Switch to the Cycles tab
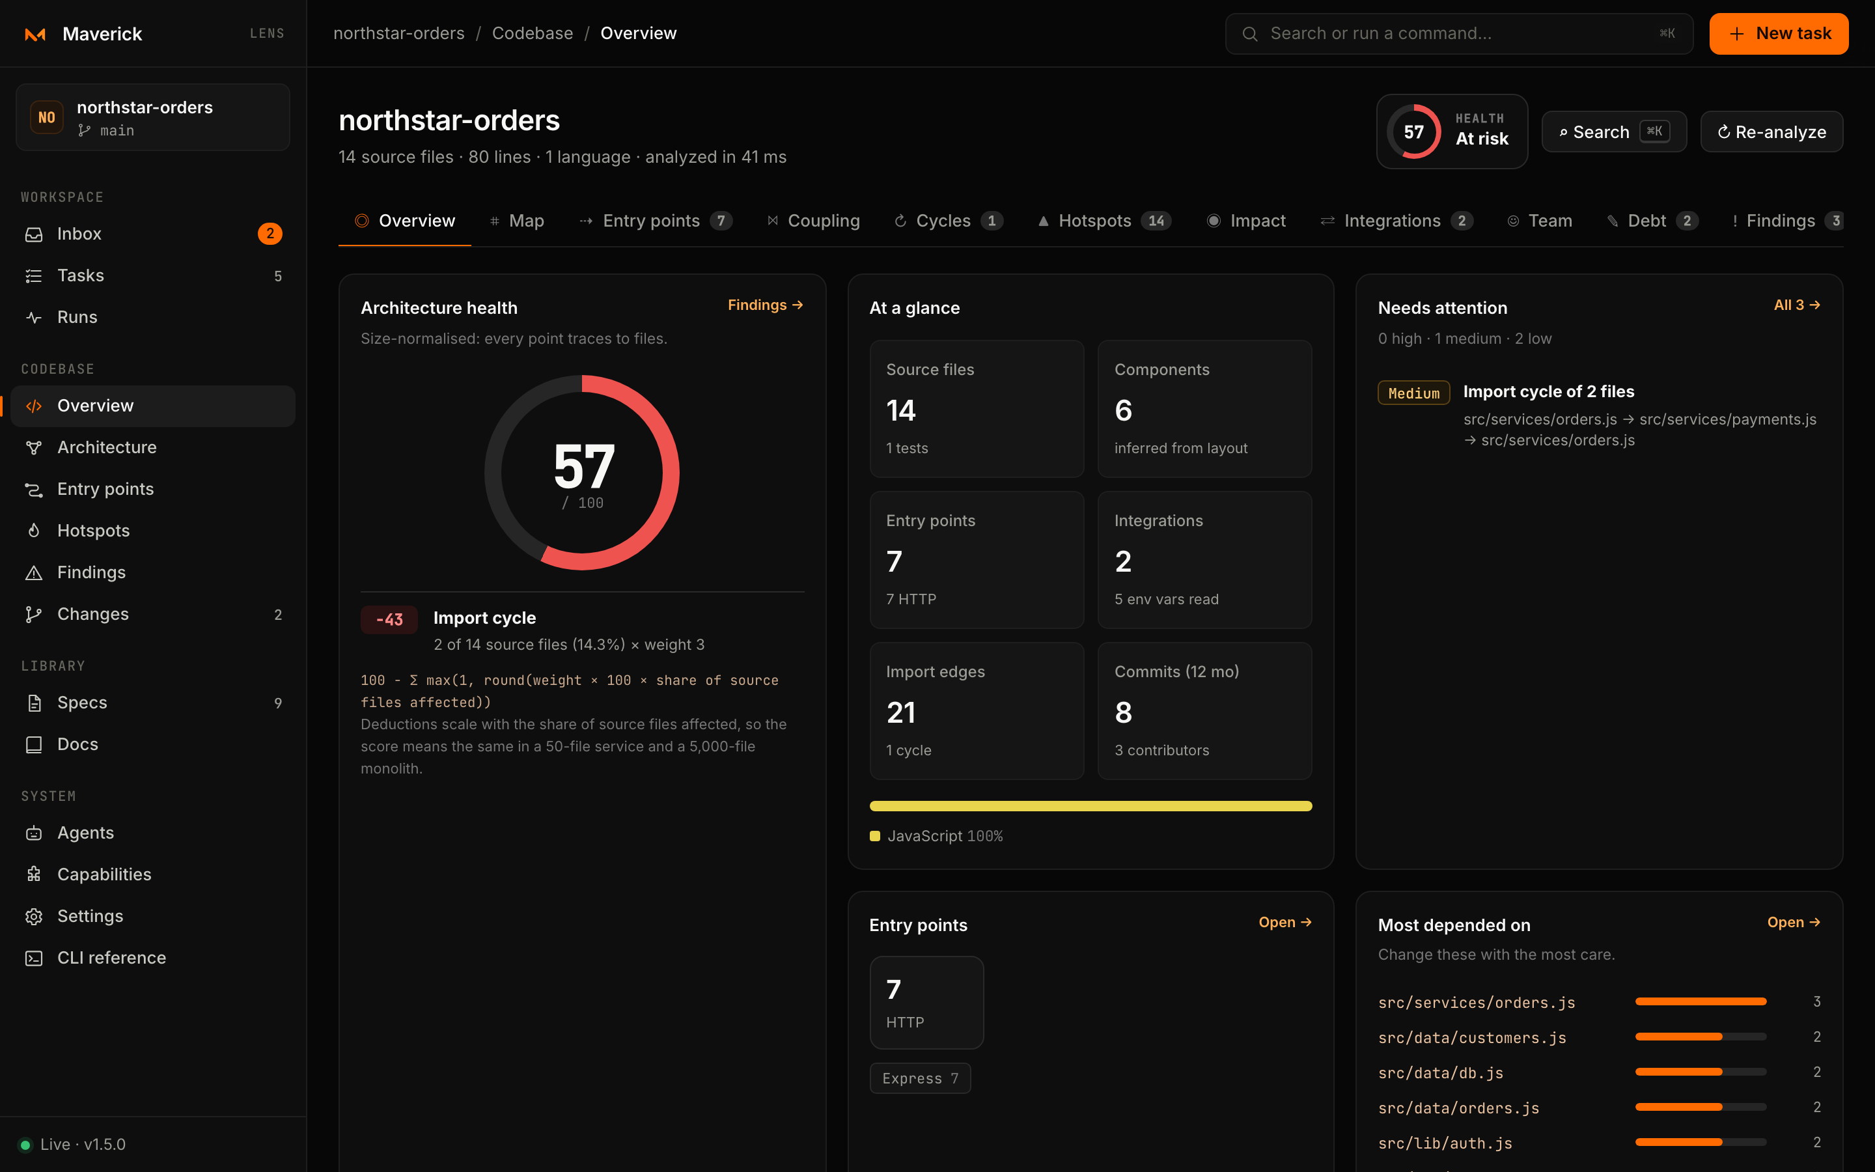 [x=949, y=221]
